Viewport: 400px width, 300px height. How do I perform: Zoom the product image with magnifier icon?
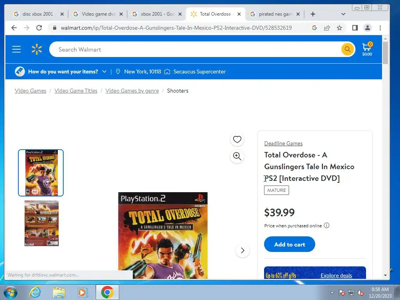(237, 156)
